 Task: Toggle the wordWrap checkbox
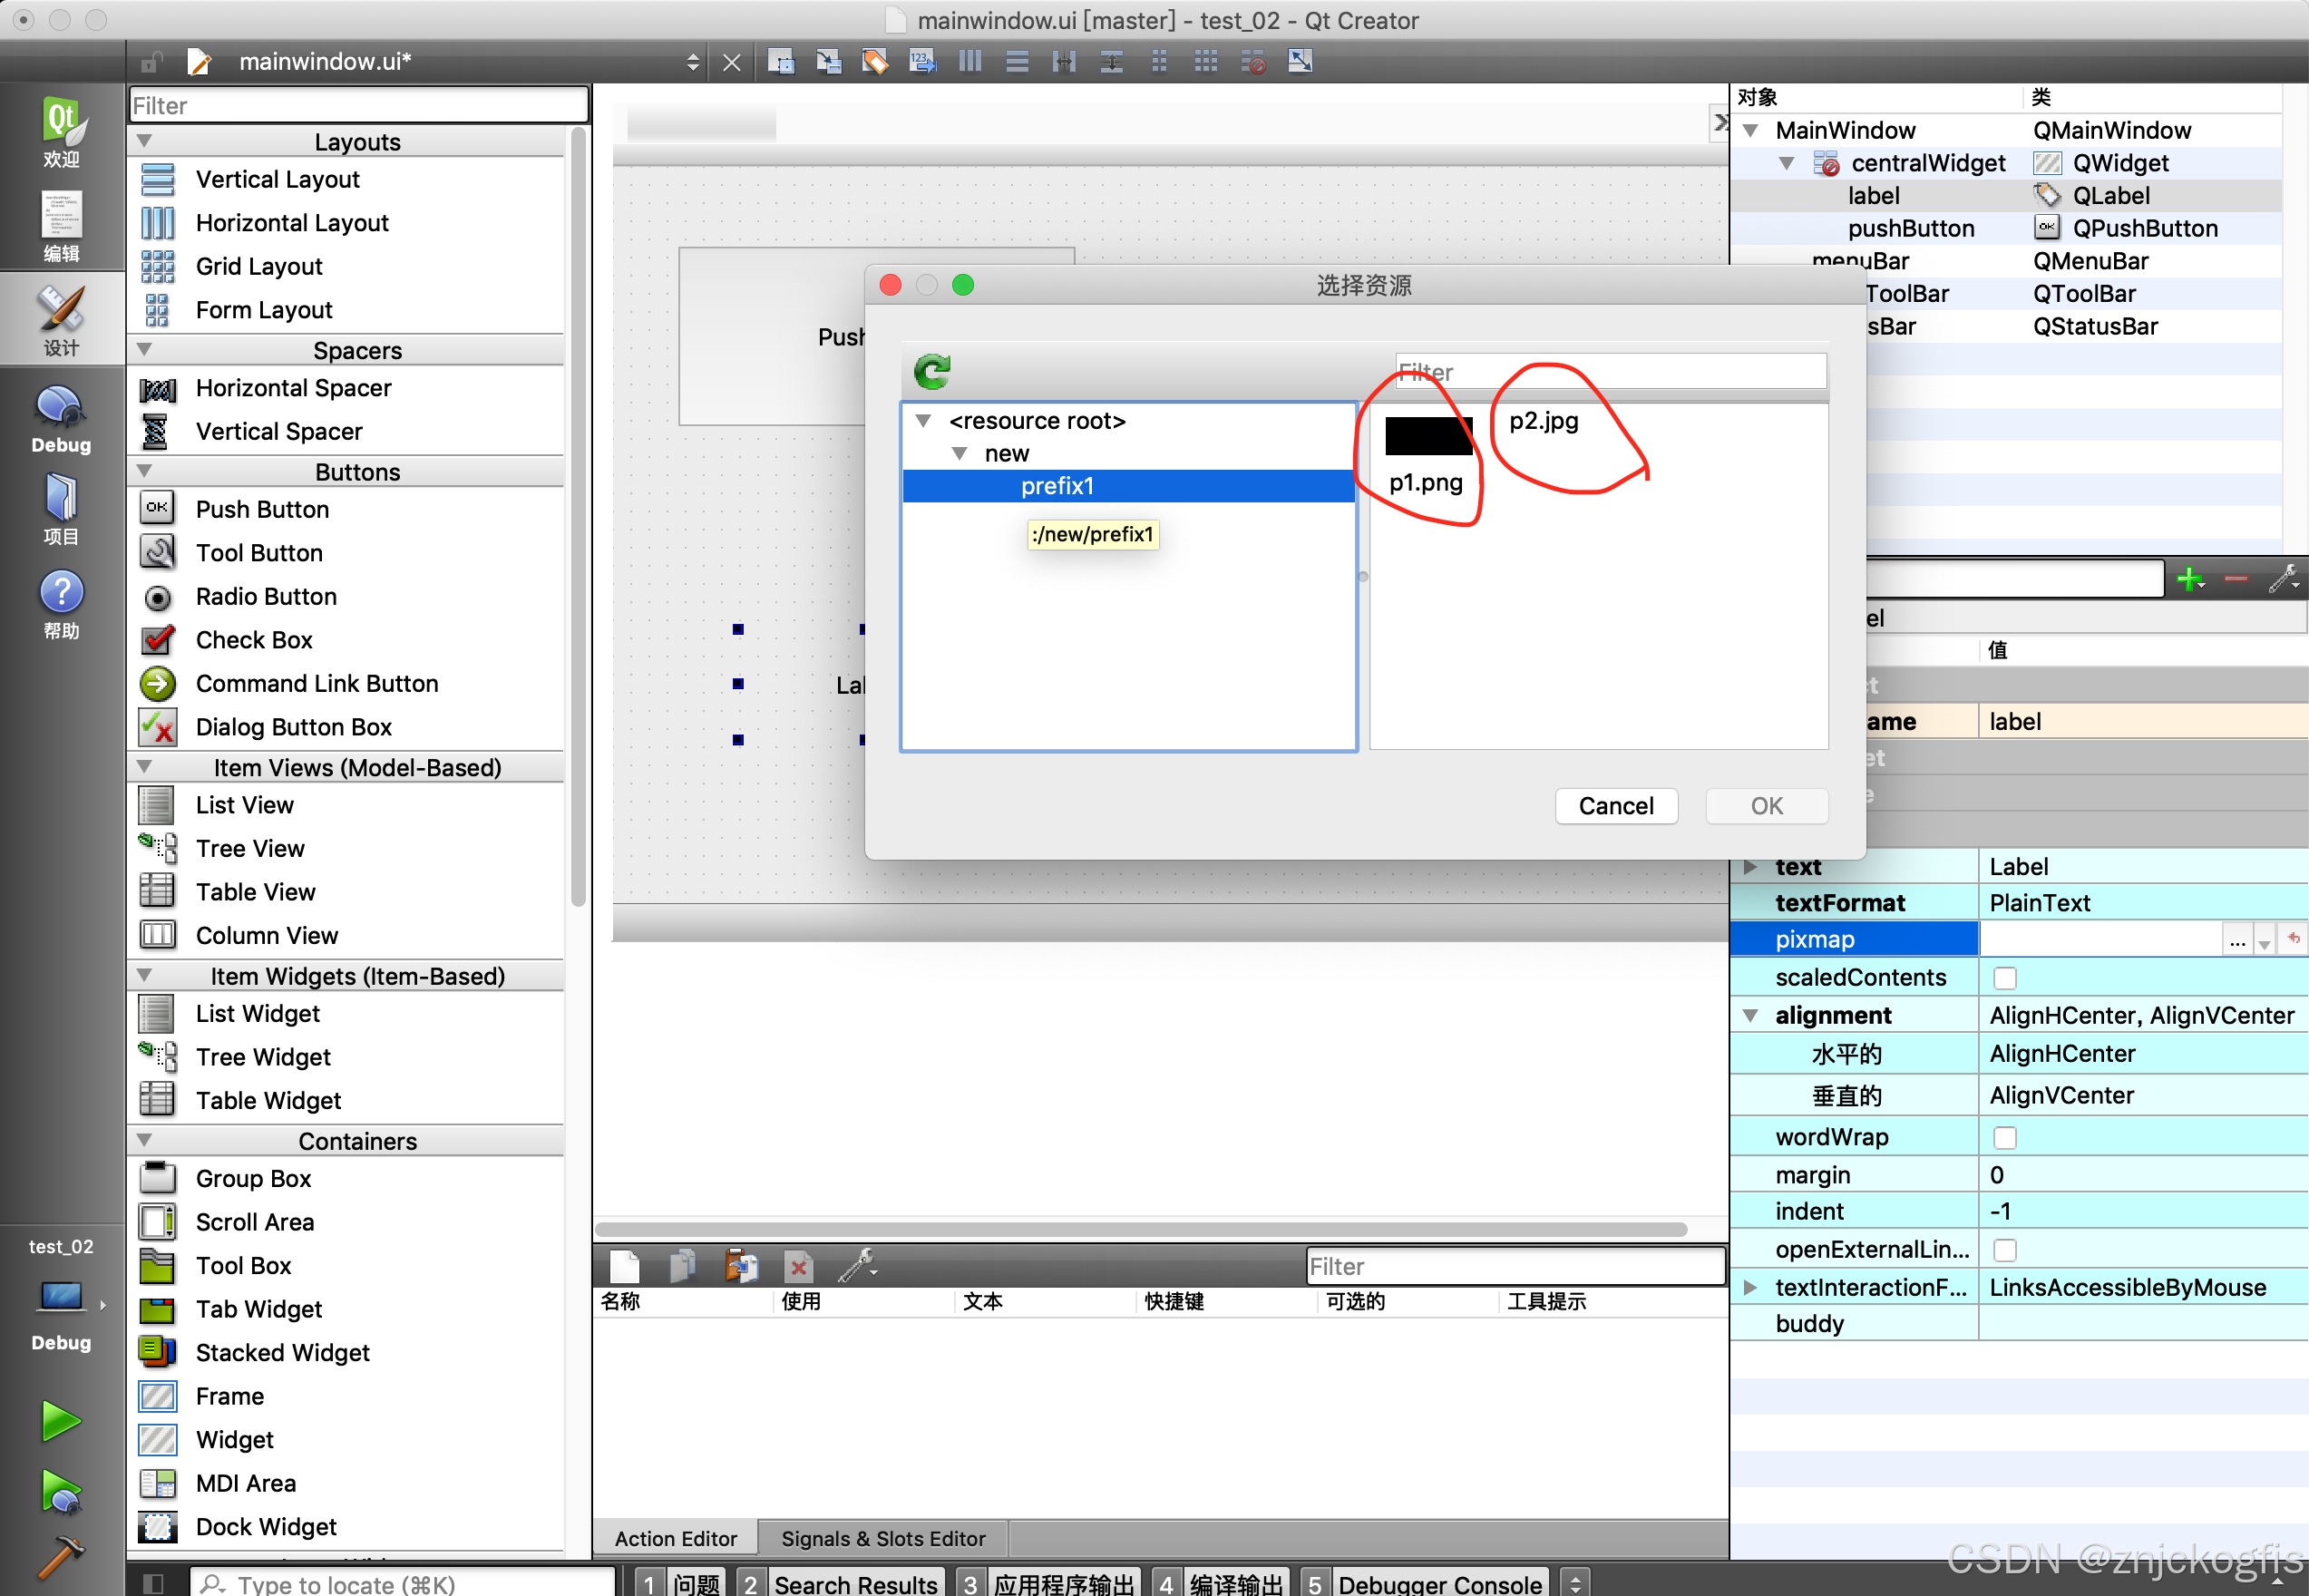[x=2004, y=1138]
